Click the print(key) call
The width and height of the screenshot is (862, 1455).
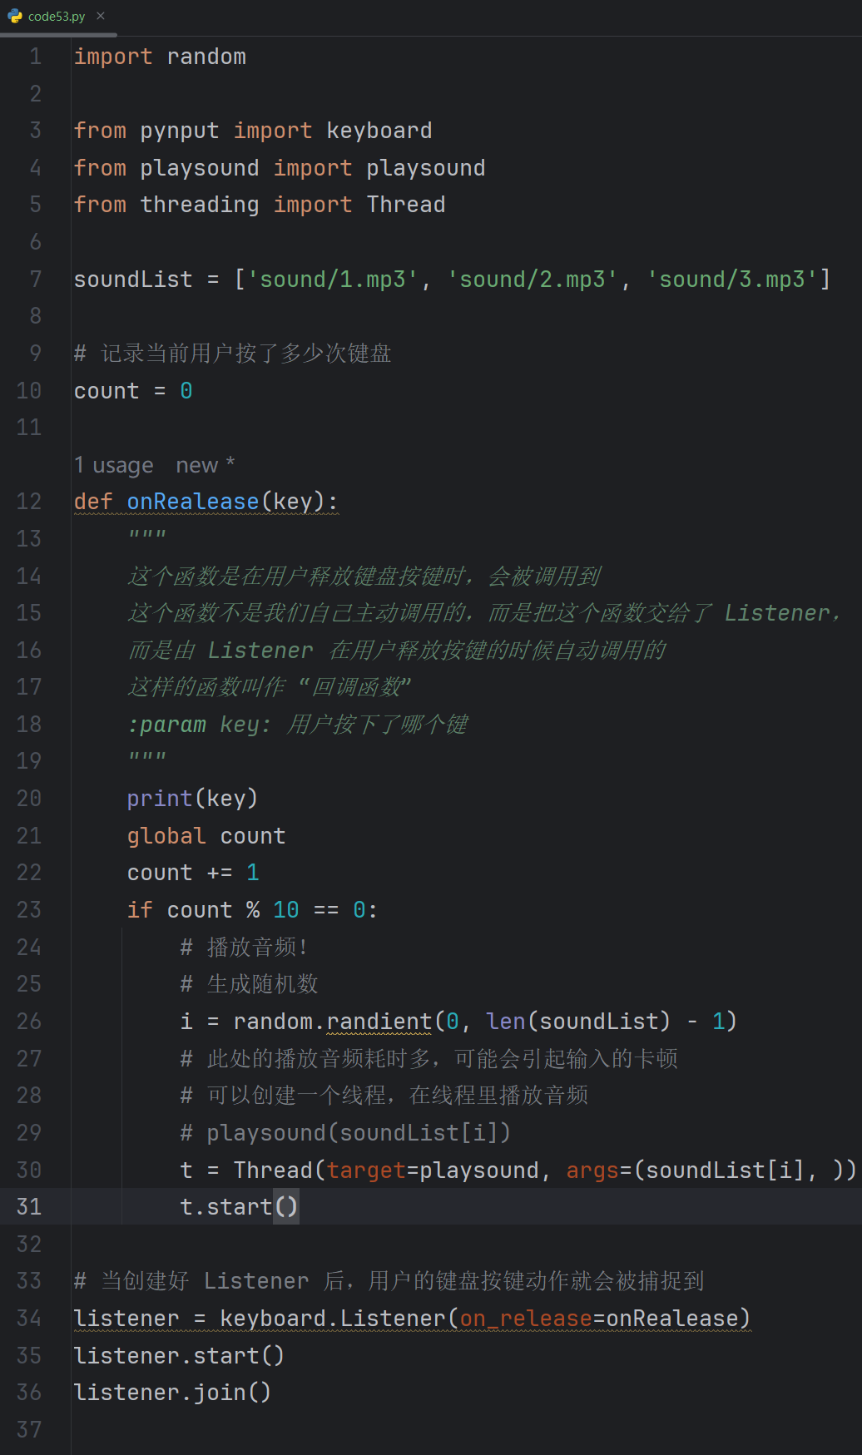tap(192, 799)
